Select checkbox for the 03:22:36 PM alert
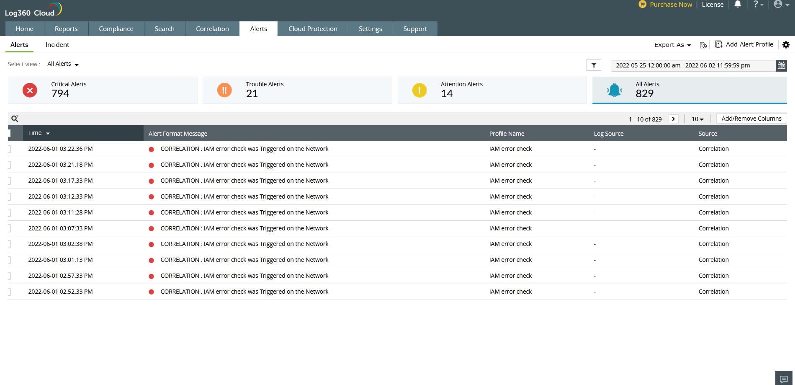 coord(9,149)
